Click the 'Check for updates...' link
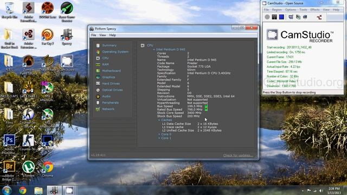 click(x=238, y=155)
